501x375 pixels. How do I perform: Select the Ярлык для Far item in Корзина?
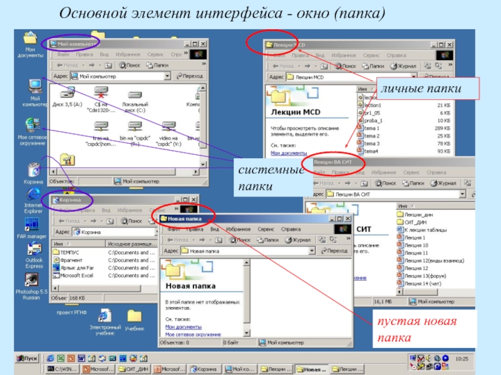[x=74, y=268]
